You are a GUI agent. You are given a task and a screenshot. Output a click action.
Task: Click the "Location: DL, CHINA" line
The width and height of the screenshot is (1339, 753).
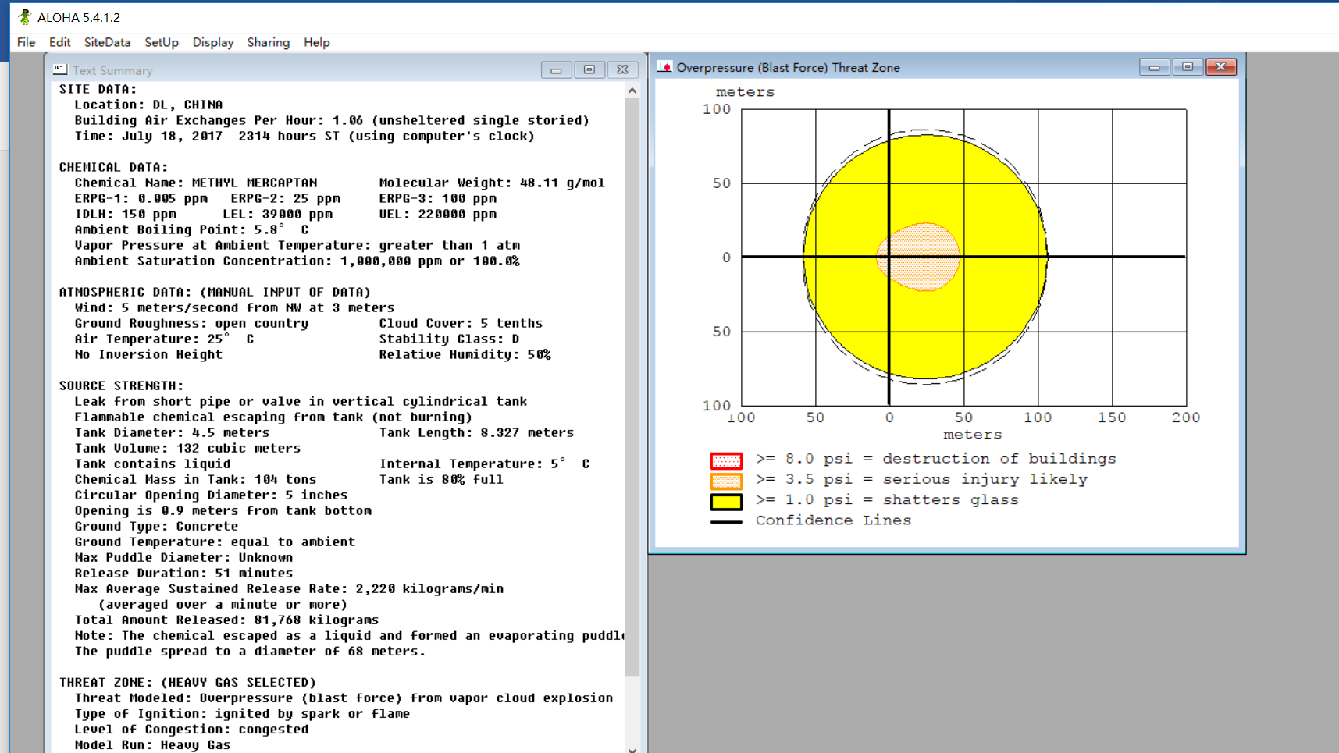pyautogui.click(x=148, y=105)
